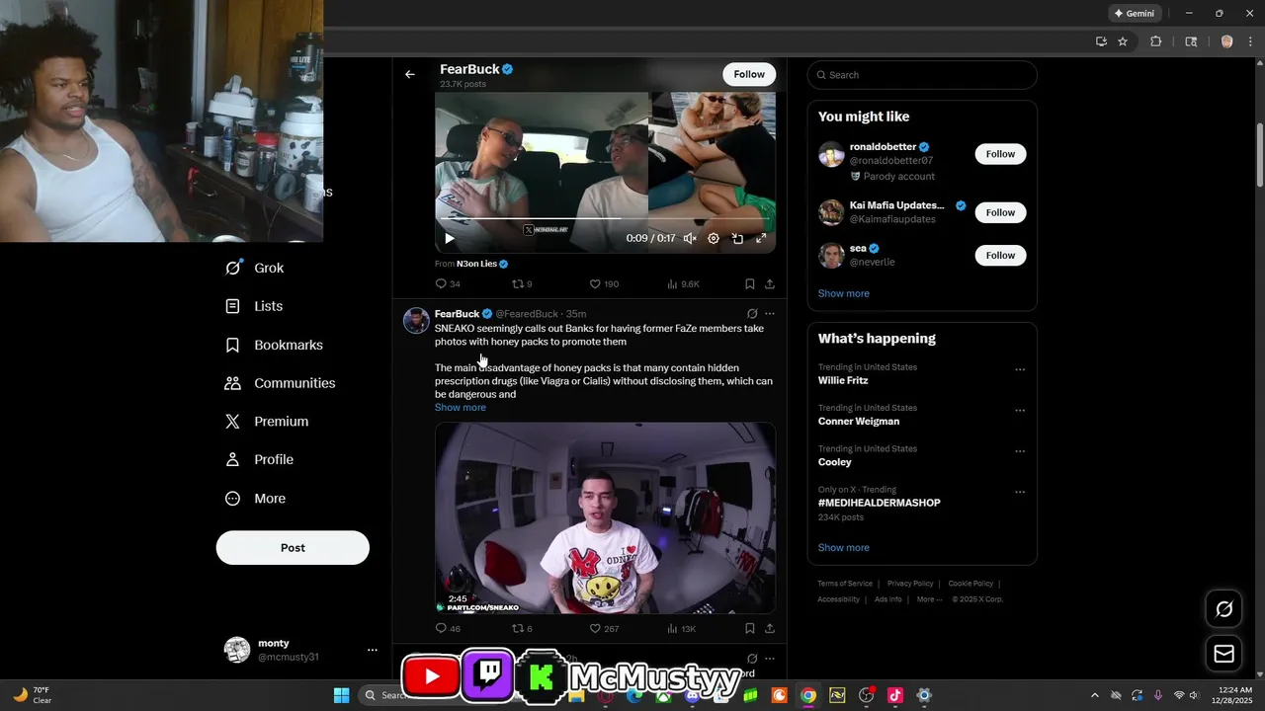
Task: Follow Kai Mafia Updates
Action: click(1000, 212)
